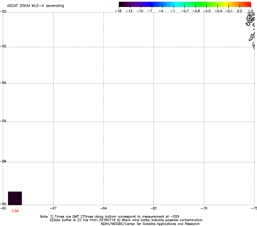Click the title "ASCAT 25KM MLE-4 ascending"
This screenshot has height=226, width=257.
35,6
